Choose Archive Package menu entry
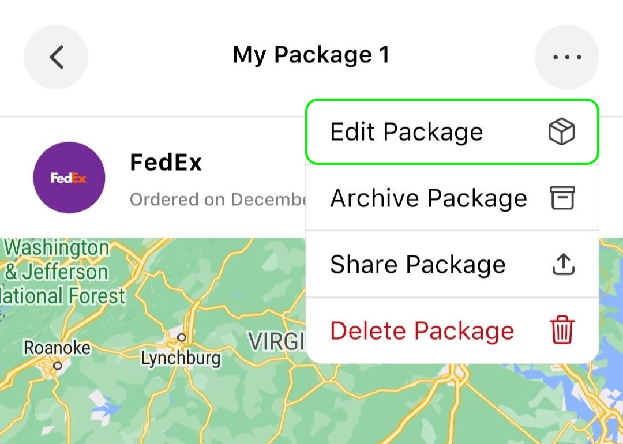 452,198
